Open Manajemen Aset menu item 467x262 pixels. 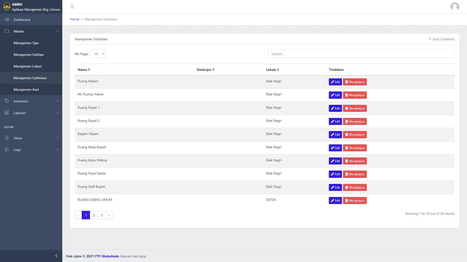coord(31,89)
